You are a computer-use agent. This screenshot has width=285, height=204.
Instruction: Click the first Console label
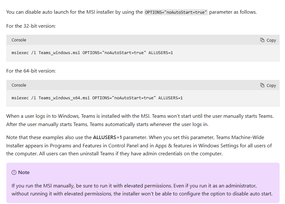pyautogui.click(x=19, y=40)
